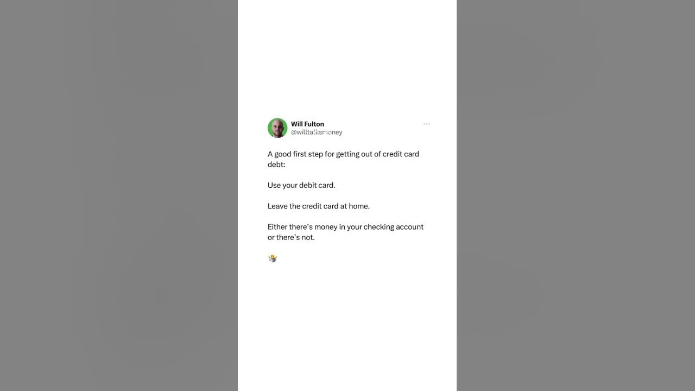The image size is (695, 391).
Task: Click the gray blurred area right of video
Action: point(576,195)
